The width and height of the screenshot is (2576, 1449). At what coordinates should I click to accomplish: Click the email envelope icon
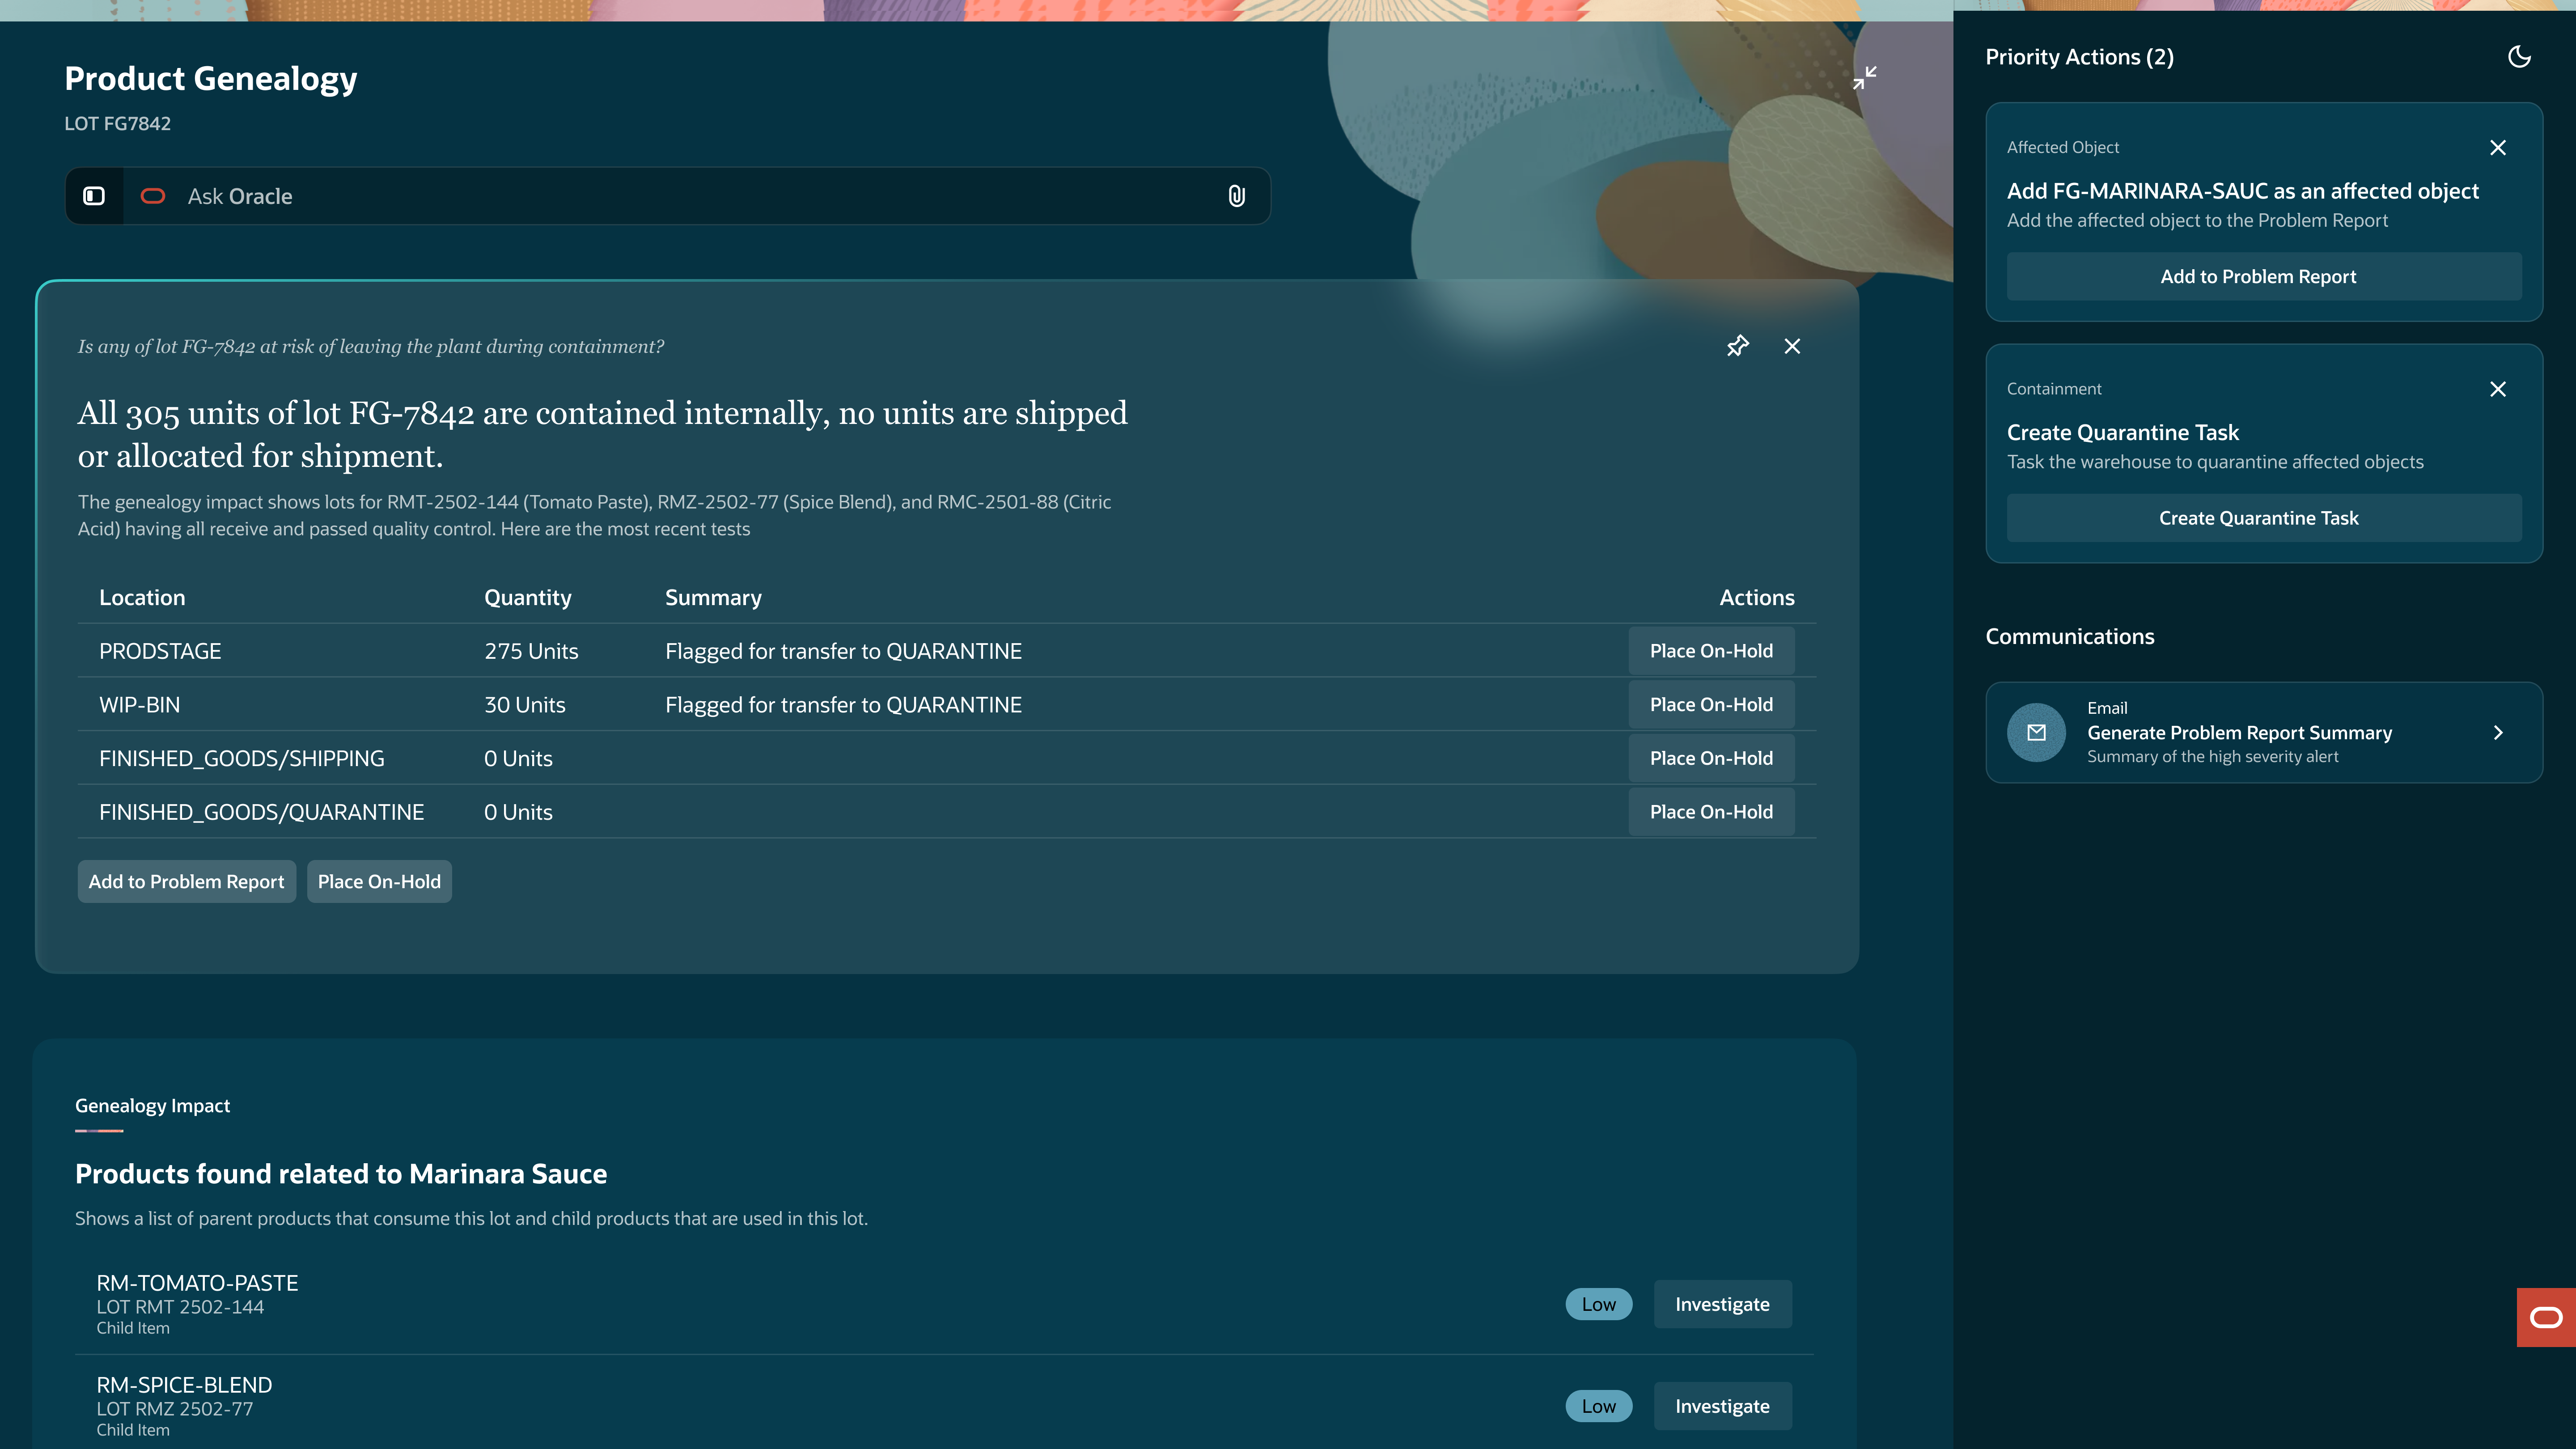[x=2036, y=732]
